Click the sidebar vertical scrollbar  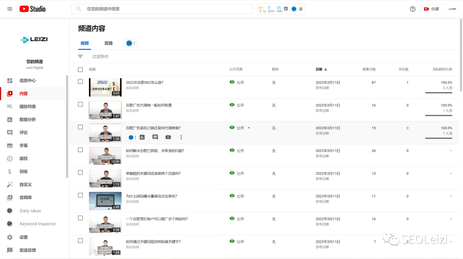tap(67, 127)
